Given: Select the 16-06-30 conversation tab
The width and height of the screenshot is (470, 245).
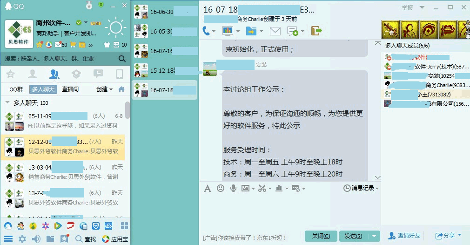Looking at the screenshot, I should (165, 12).
